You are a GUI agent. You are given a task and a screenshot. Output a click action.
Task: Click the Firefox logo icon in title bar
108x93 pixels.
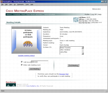click(x=1, y=2)
